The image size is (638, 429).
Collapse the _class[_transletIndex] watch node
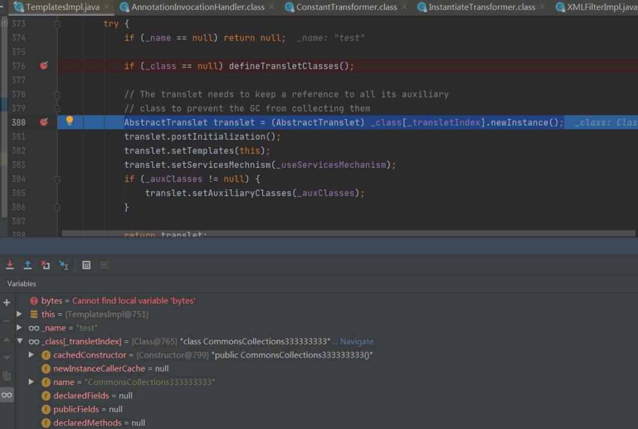(x=19, y=341)
